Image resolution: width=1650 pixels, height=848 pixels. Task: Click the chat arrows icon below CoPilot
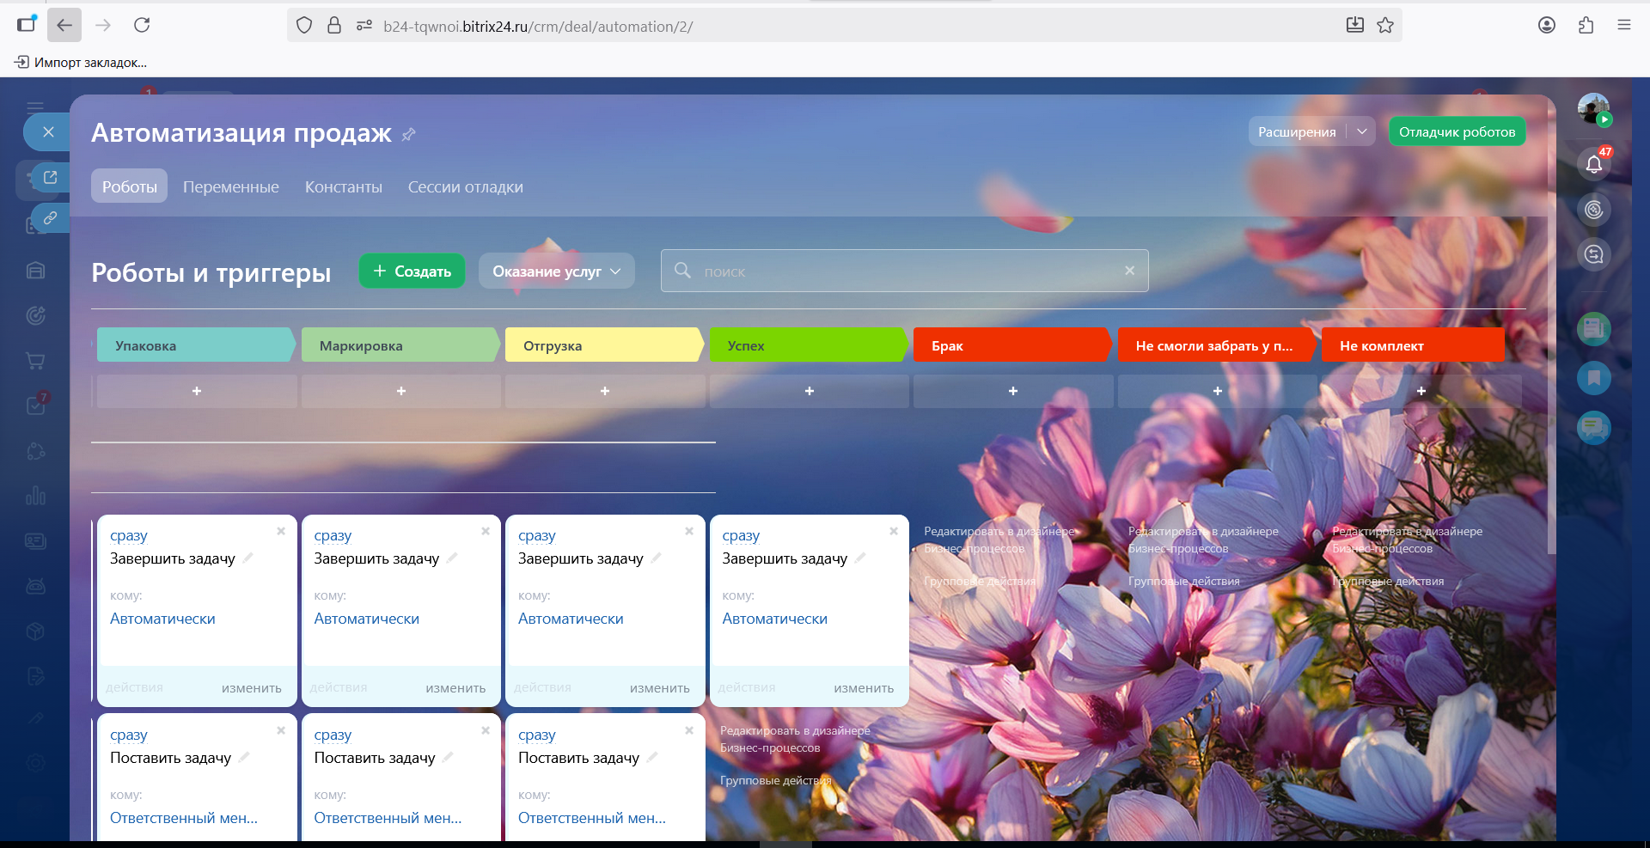coord(1594,254)
